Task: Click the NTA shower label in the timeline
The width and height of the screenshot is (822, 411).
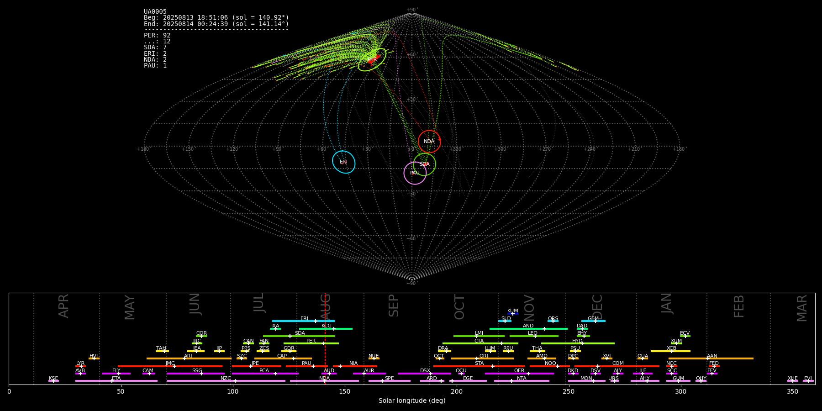Action: (522, 379)
